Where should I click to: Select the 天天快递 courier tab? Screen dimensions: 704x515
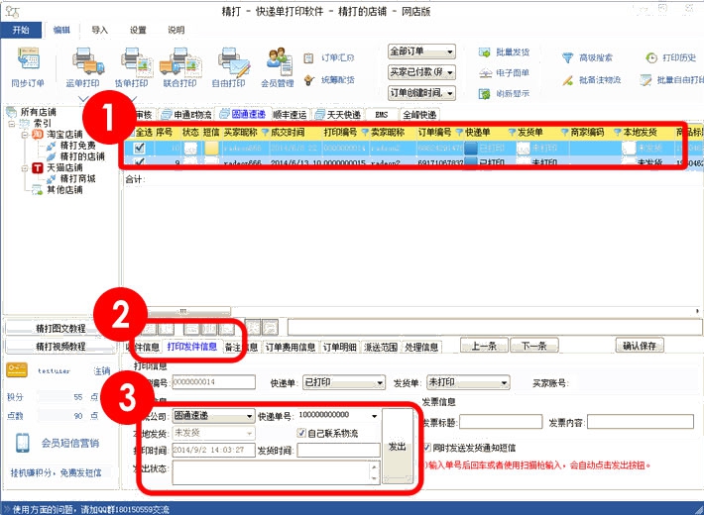tap(339, 115)
